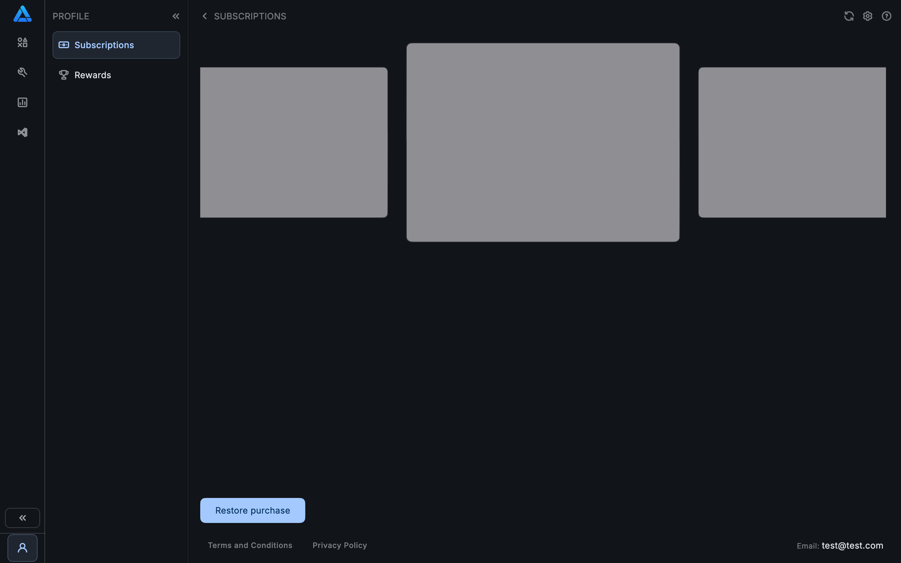Select the right subscription plan card

pos(792,142)
